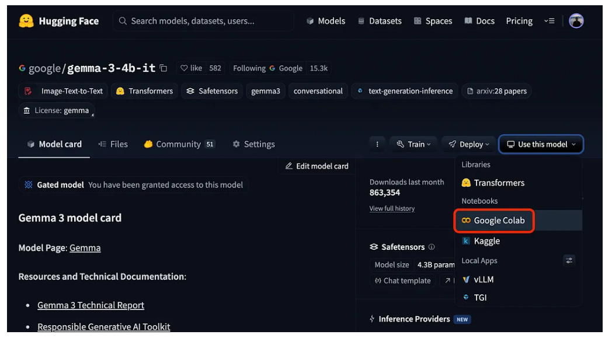The width and height of the screenshot is (612, 338).
Task: Select vLLM local app
Action: pyautogui.click(x=519, y=280)
